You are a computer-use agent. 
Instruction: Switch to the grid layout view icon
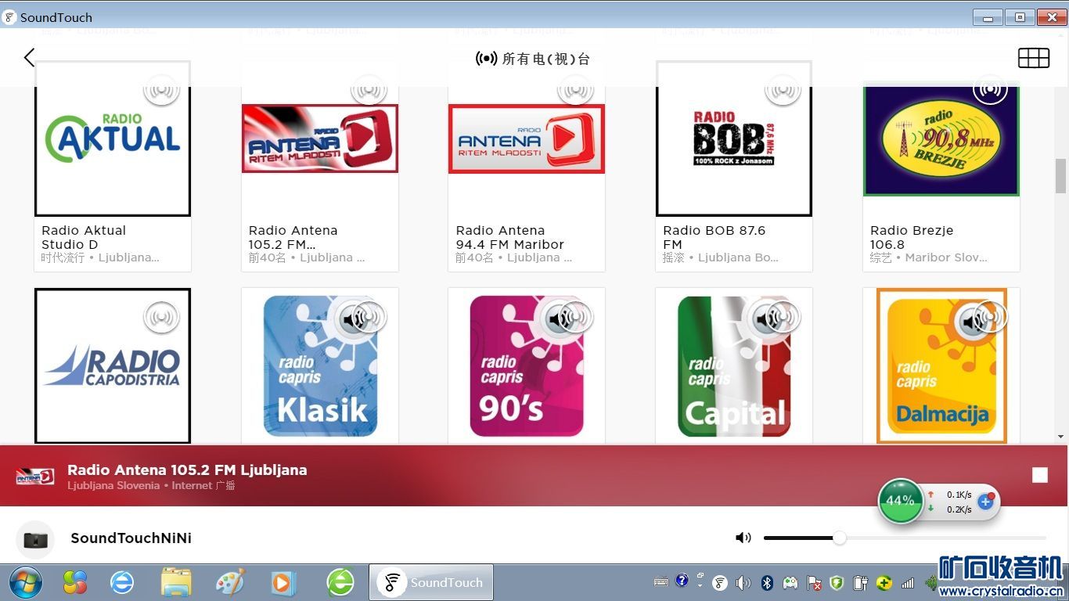(x=1033, y=58)
